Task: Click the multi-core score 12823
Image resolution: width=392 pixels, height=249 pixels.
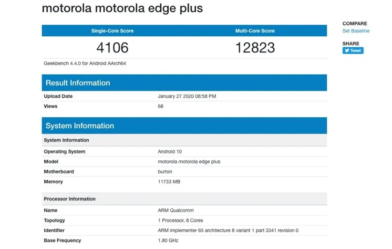Action: [x=255, y=48]
